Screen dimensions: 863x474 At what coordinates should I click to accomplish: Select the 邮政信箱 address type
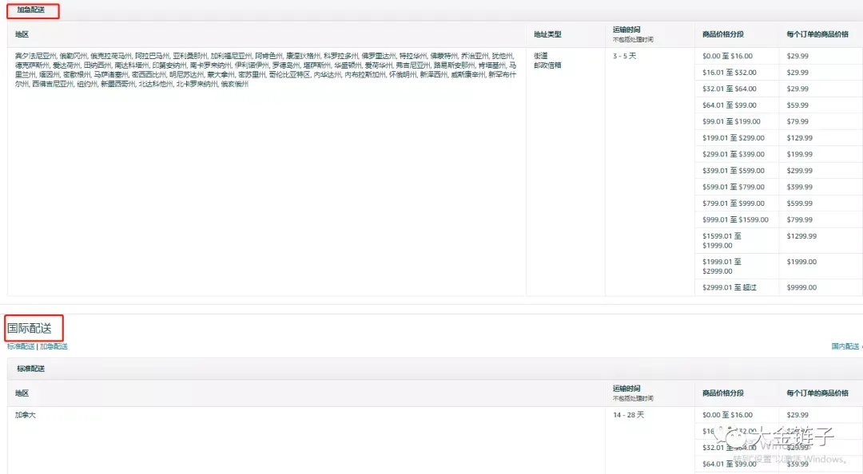[547, 65]
